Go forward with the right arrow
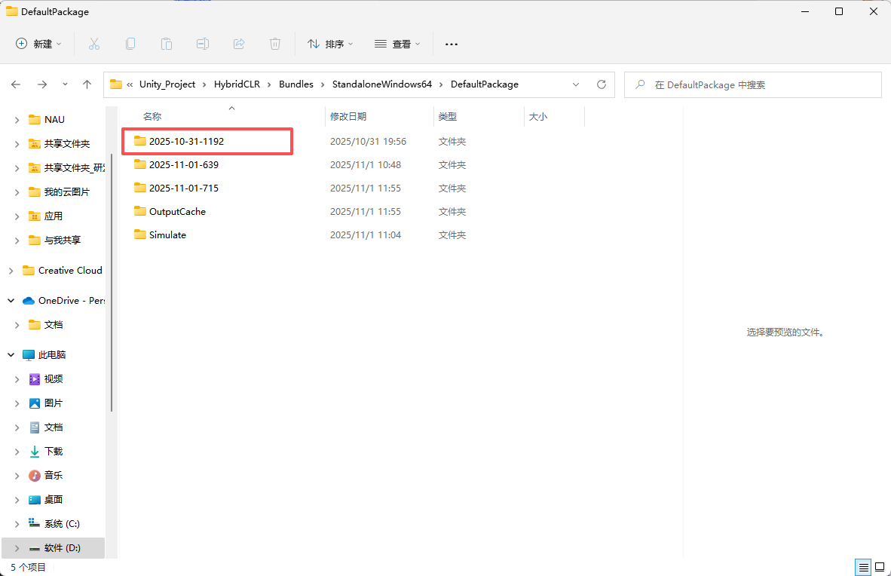 click(42, 84)
